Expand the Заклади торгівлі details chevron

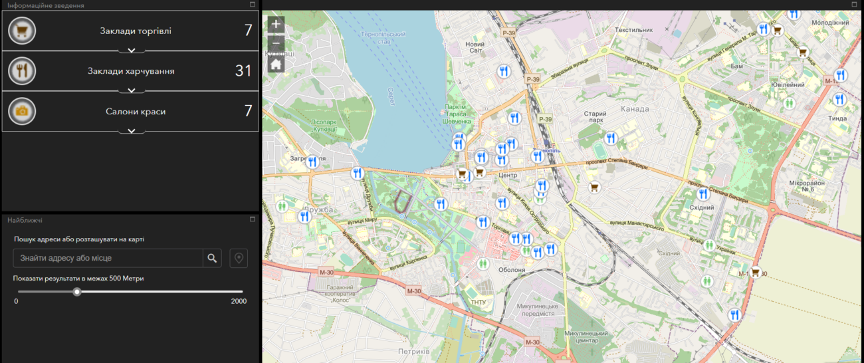[132, 50]
